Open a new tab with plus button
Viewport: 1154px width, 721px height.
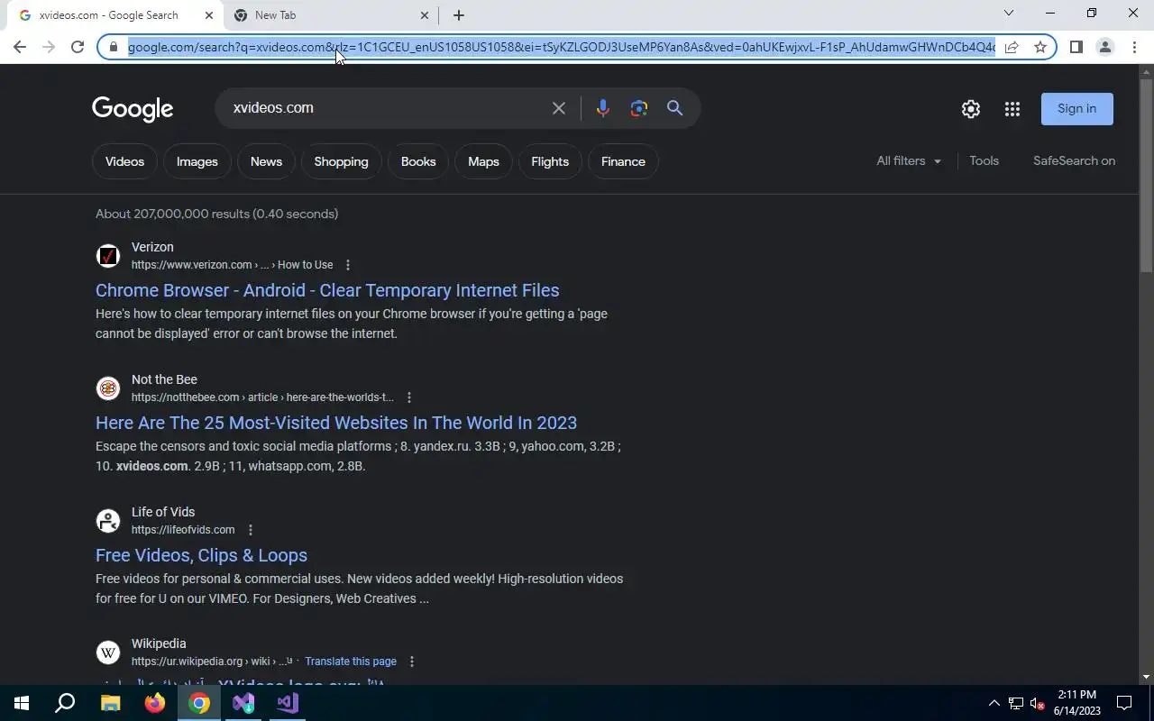459,15
